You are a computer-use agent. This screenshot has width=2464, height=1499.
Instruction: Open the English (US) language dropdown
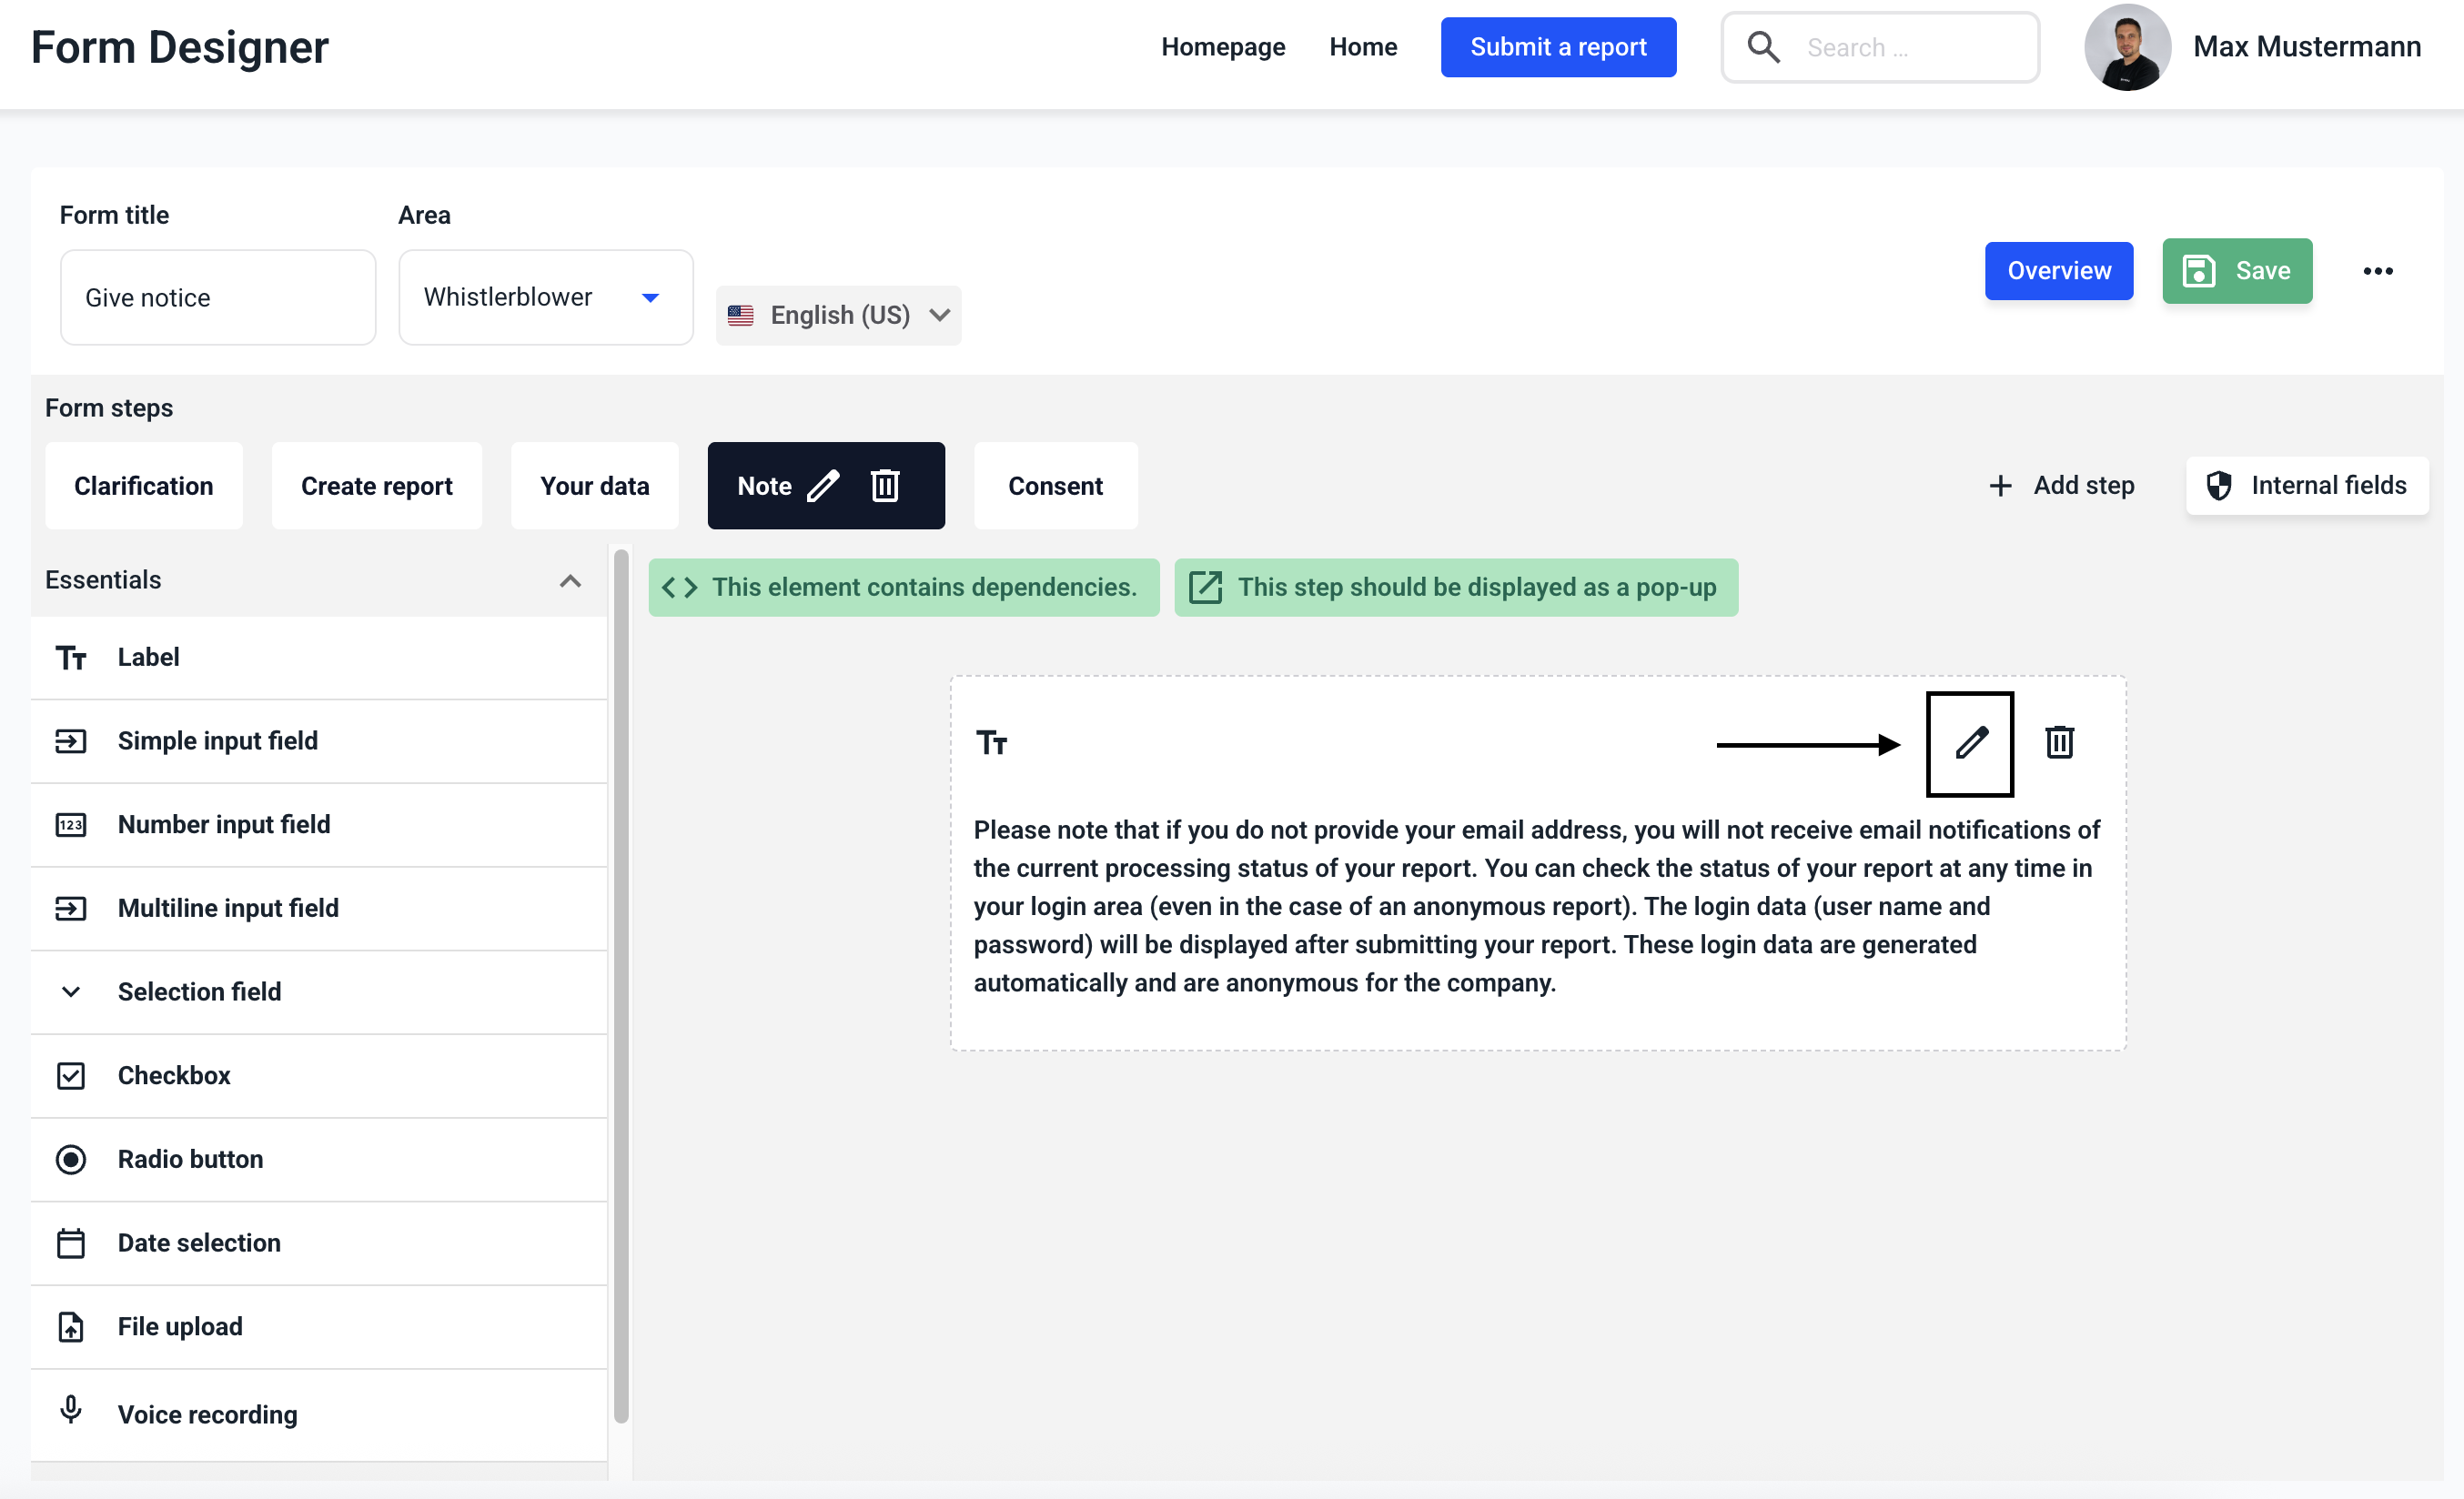click(838, 315)
